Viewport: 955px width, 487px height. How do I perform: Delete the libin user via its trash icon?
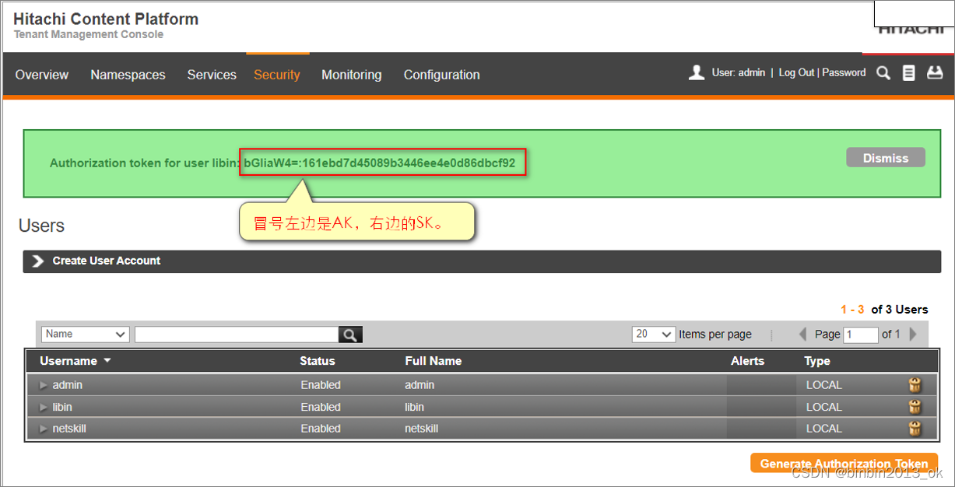pos(915,406)
